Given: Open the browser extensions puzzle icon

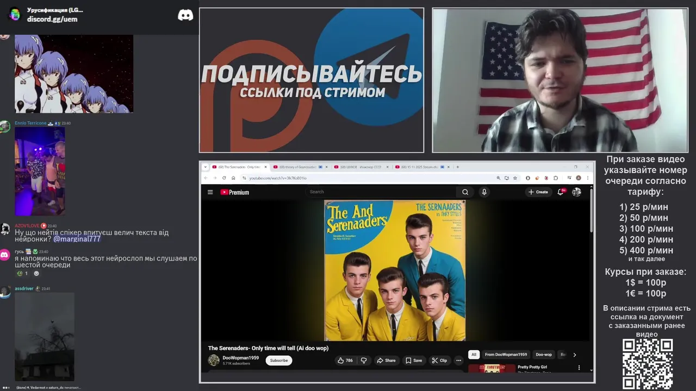Looking at the screenshot, I should click(x=556, y=178).
